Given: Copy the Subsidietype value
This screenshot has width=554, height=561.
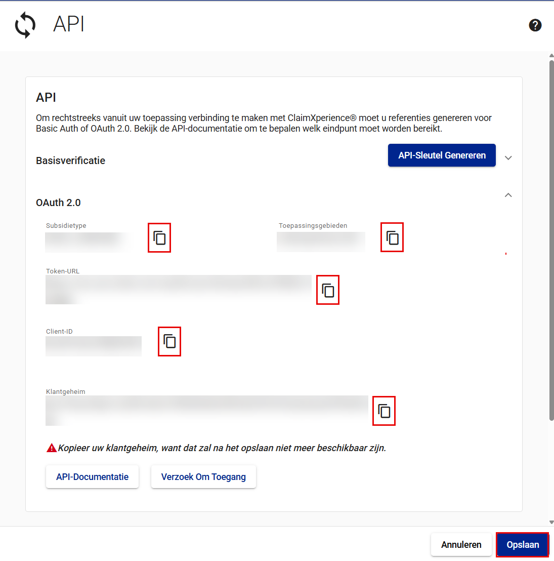Looking at the screenshot, I should pos(159,237).
